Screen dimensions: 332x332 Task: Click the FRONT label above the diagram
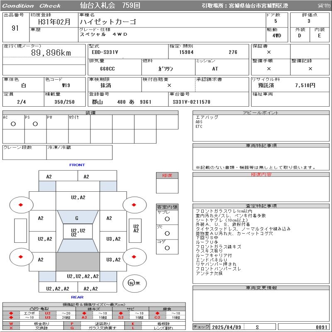pyautogui.click(x=77, y=165)
